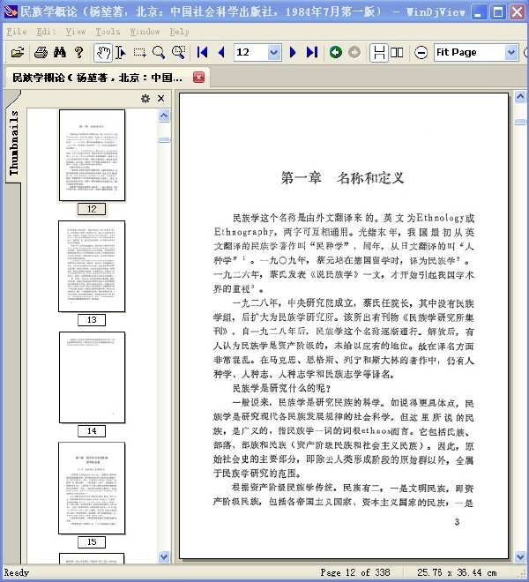Click the question mark help icon
Image resolution: width=529 pixels, height=582 pixels.
click(x=78, y=52)
